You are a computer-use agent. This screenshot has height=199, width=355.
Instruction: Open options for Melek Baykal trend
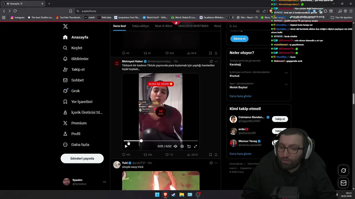tap(286, 84)
